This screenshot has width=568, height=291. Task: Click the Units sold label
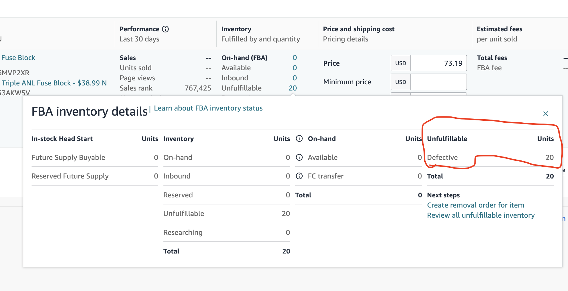(136, 68)
